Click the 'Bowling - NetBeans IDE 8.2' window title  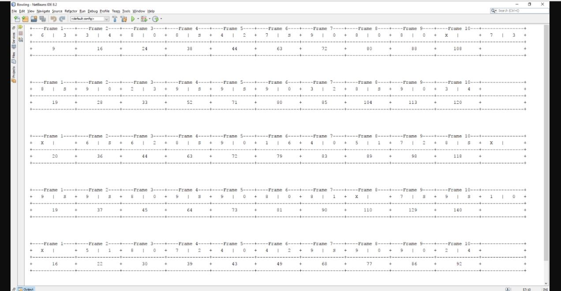point(37,4)
